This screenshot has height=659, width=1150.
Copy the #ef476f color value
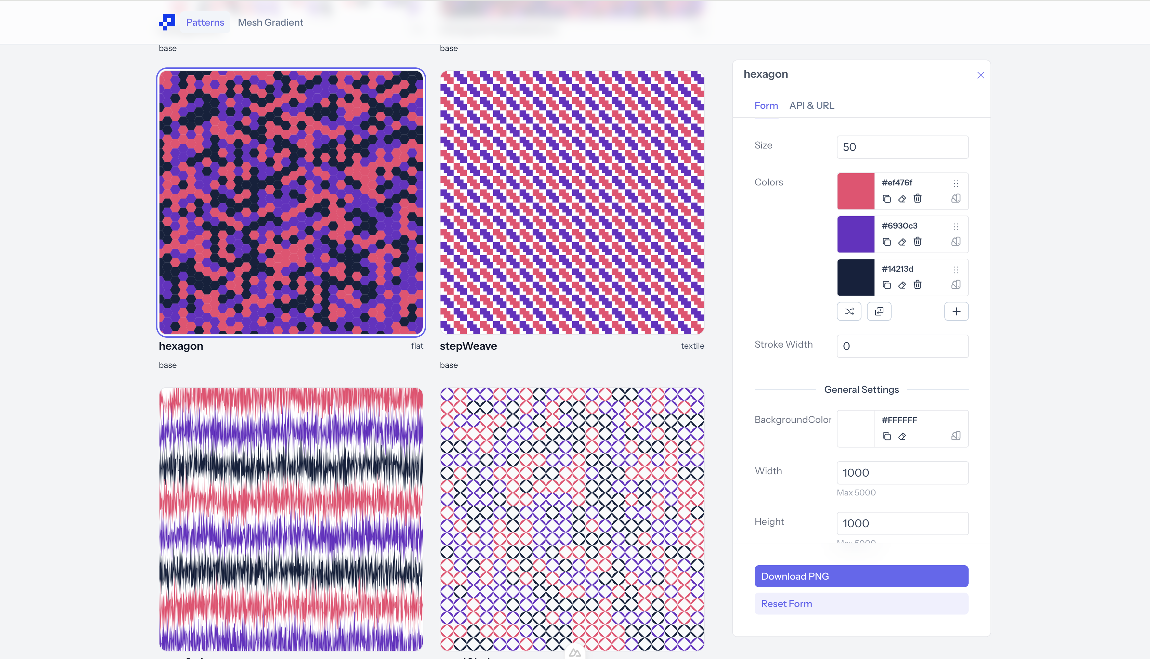pos(886,199)
